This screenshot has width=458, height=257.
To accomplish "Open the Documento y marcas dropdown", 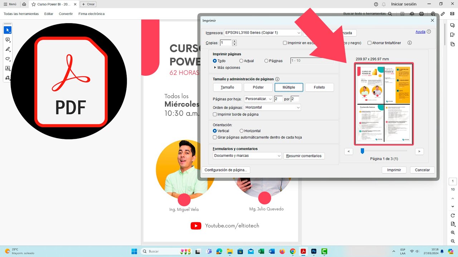I will pos(247,156).
